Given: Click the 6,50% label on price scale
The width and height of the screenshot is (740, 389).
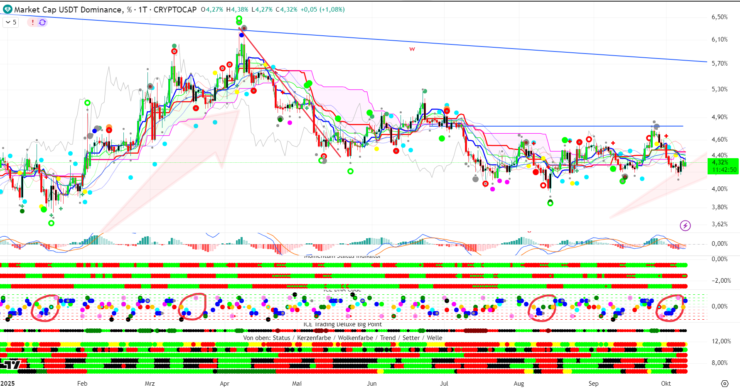Looking at the screenshot, I should pos(719,17).
